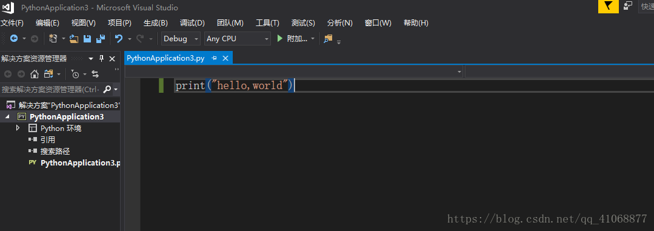The image size is (654, 231).
Task: Open the redo history dropdown
Action: click(150, 38)
